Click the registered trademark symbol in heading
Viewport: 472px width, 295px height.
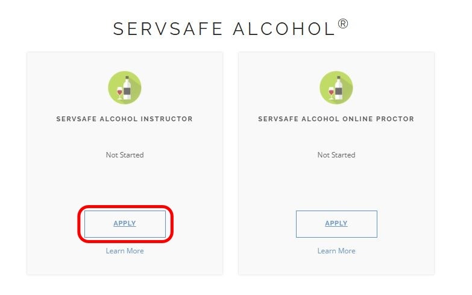point(343,24)
